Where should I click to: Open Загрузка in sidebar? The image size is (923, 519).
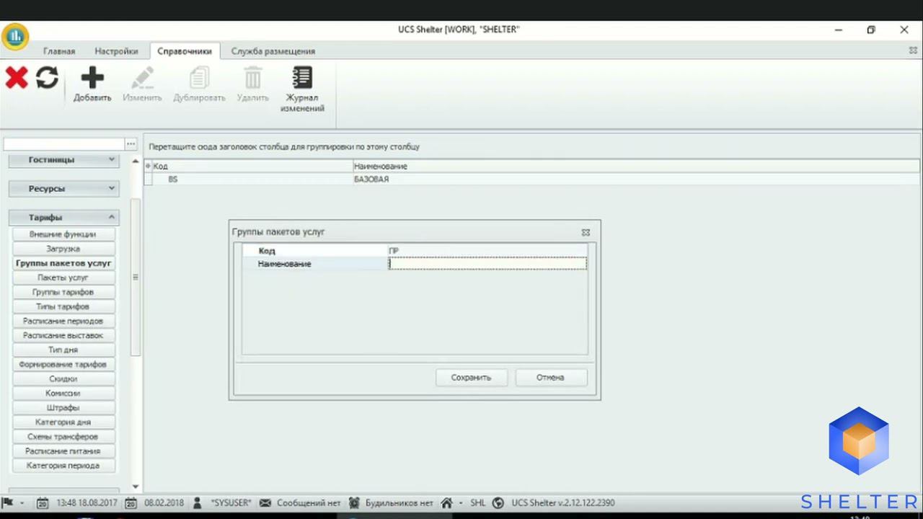(x=63, y=249)
